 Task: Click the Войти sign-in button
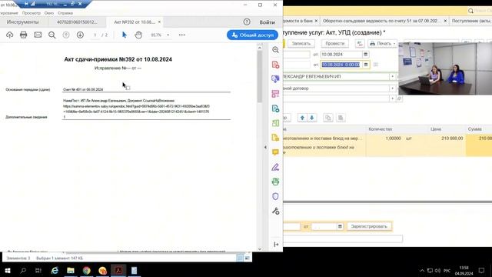(267, 22)
